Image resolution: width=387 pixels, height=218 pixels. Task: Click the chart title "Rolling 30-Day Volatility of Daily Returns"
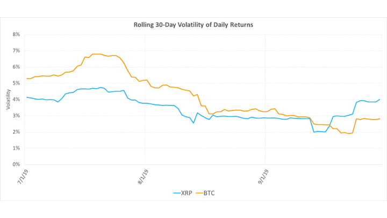[193, 24]
